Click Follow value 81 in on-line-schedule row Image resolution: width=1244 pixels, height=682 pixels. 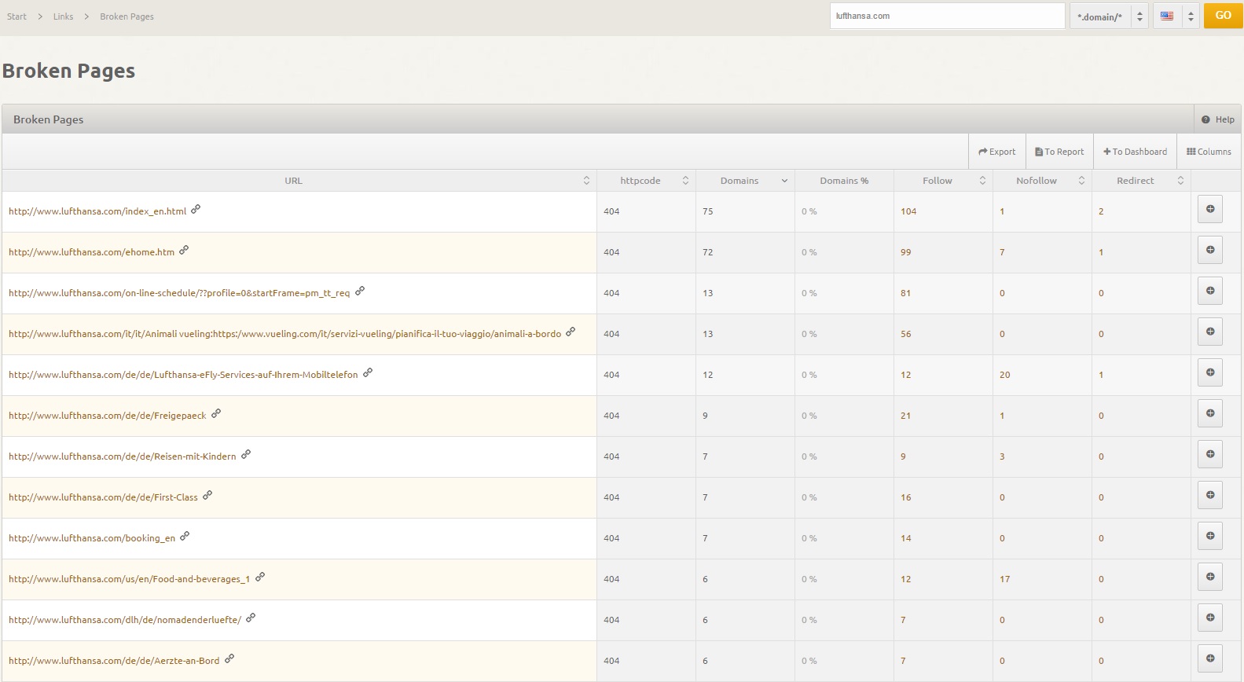point(905,293)
